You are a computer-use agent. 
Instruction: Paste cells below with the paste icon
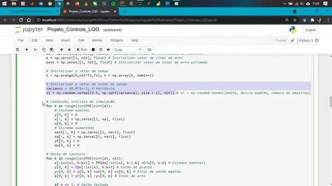[52, 50]
